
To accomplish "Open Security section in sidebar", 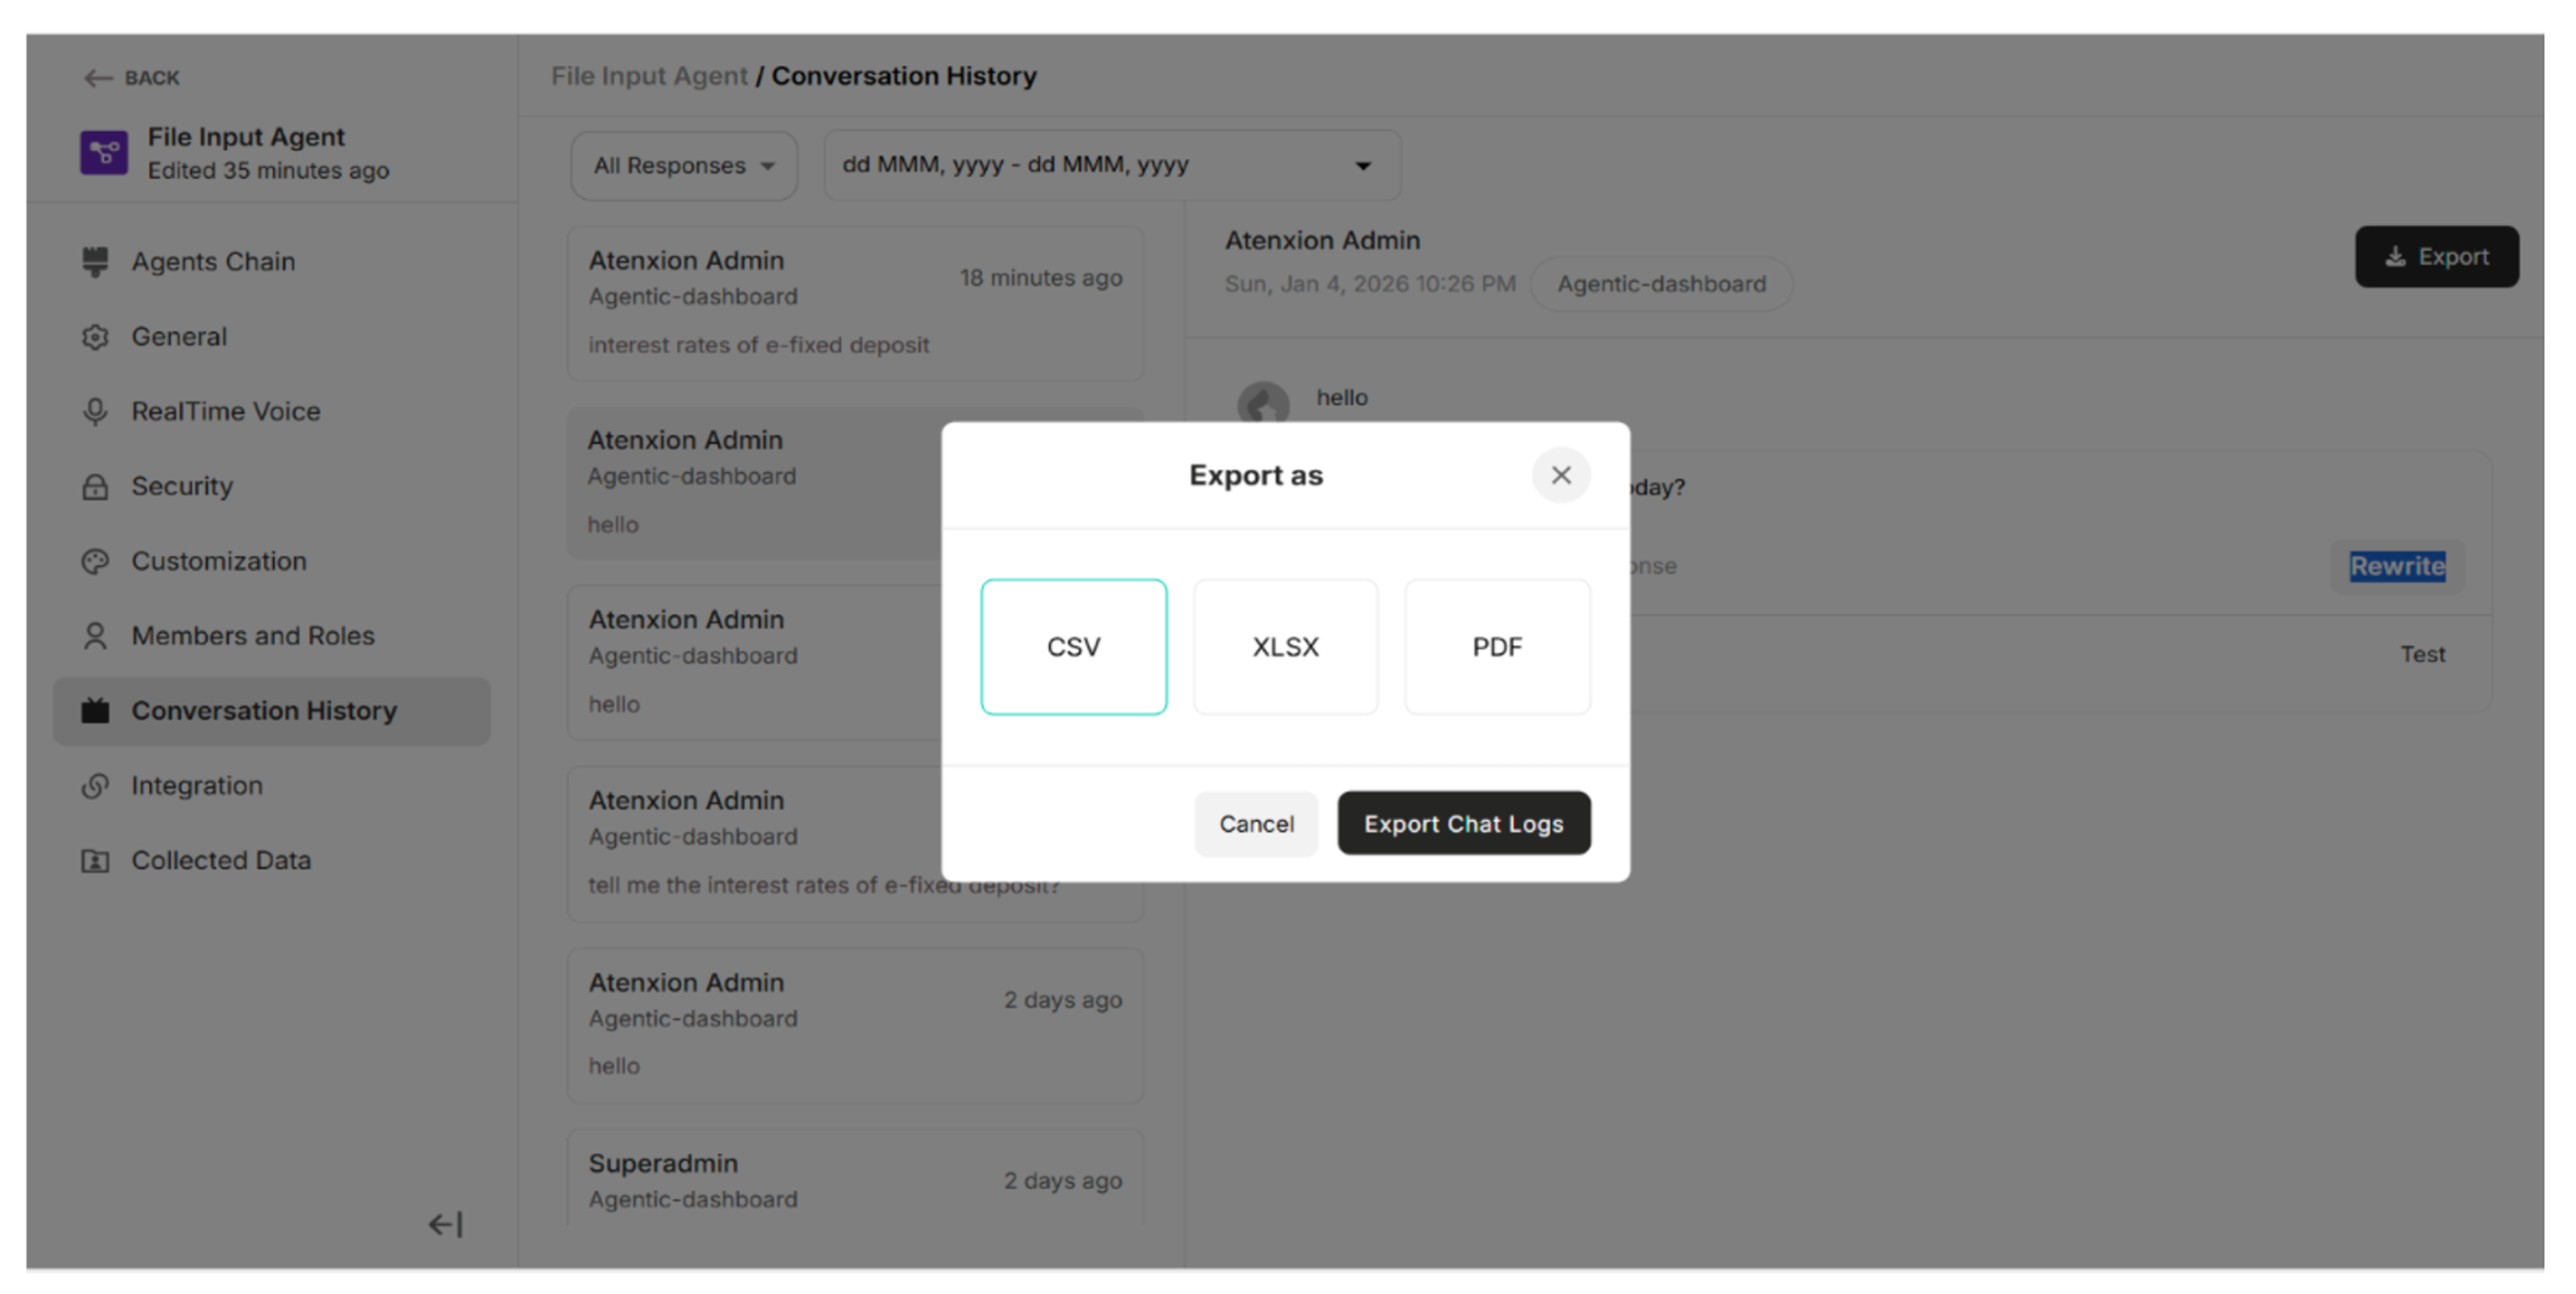I will [182, 487].
